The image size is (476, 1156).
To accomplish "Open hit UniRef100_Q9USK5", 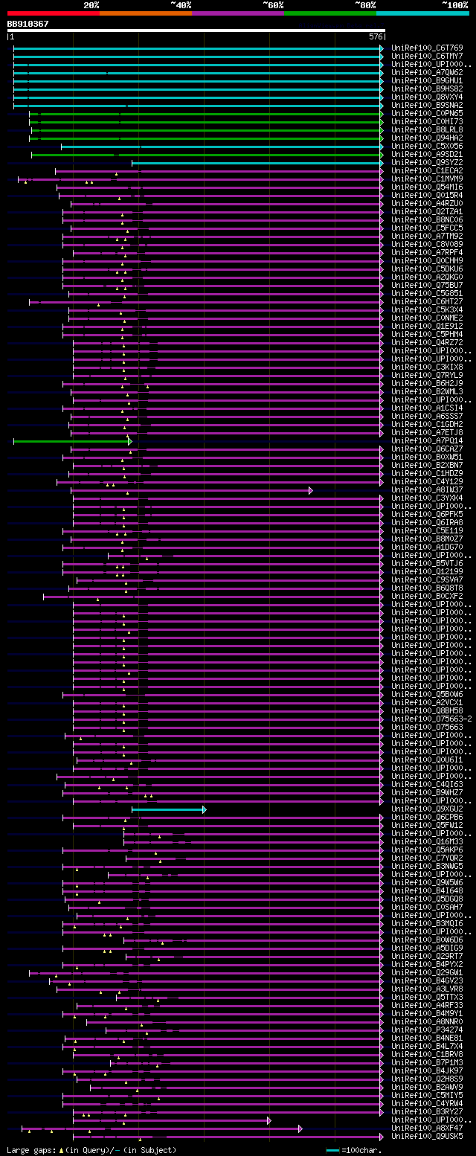I will (427, 1136).
